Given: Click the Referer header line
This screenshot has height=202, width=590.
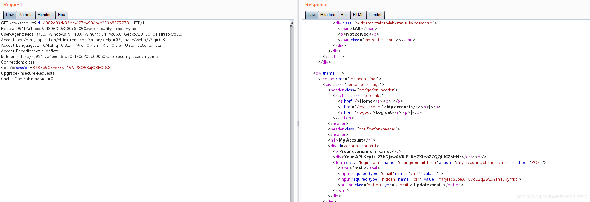Looking at the screenshot, I should pos(80,57).
